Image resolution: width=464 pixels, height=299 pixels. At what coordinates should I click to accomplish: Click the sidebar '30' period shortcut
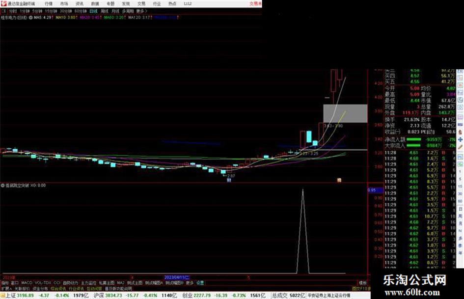click(460, 194)
